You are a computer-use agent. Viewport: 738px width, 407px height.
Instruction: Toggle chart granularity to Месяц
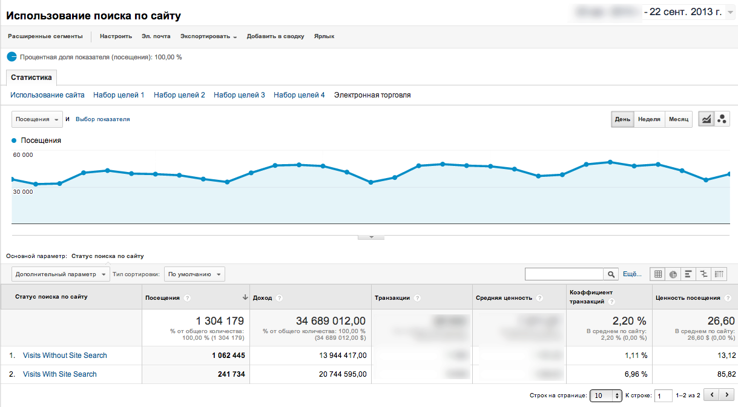point(679,119)
